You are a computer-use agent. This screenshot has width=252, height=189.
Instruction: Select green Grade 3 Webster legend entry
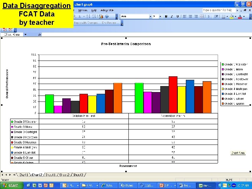234,64
